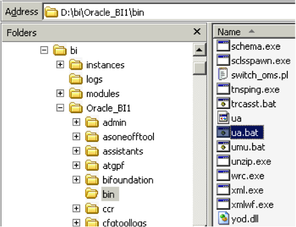Screen dimensions: 296x227
Task: Select the switch_oms.pl script icon
Action: [x=223, y=75]
